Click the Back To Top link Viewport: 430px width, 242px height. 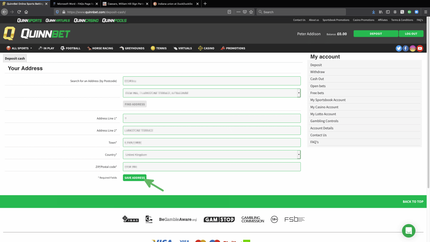(x=413, y=202)
